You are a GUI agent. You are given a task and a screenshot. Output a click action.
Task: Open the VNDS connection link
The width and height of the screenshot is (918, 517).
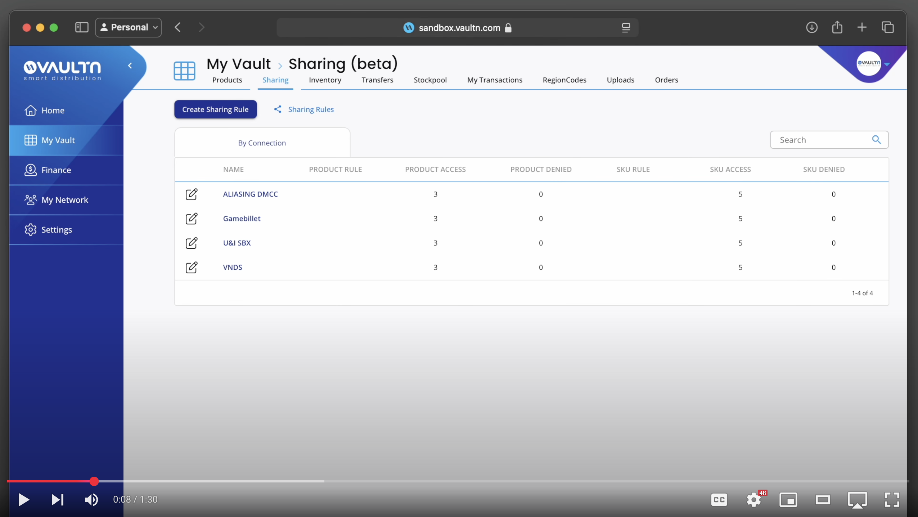233,268
